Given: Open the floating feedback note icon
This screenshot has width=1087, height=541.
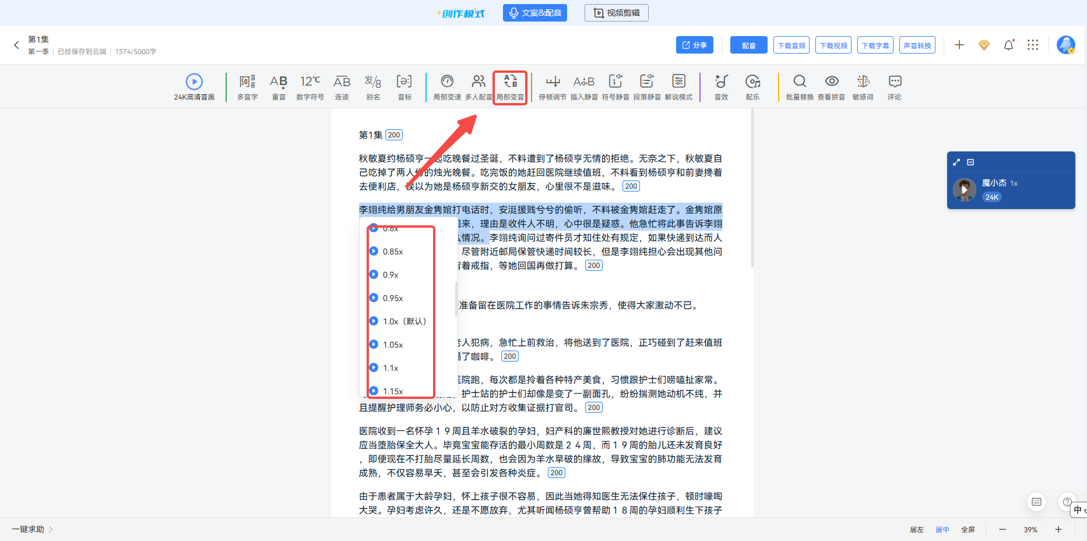Looking at the screenshot, I should [1036, 501].
